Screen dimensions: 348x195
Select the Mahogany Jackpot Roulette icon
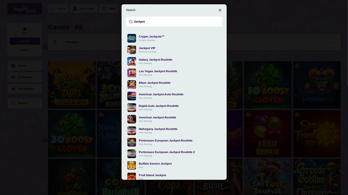tap(131, 131)
